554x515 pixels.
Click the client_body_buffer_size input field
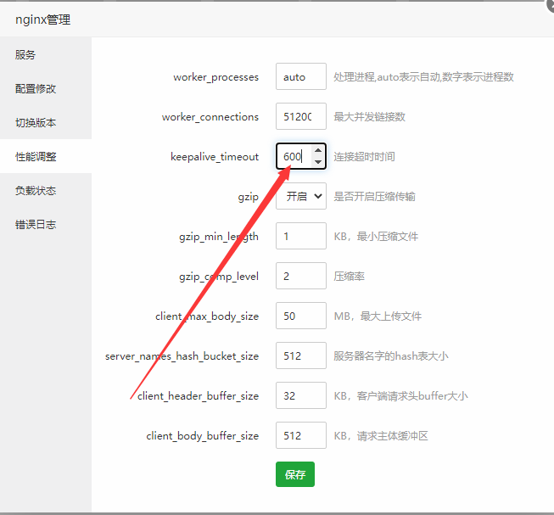point(300,435)
